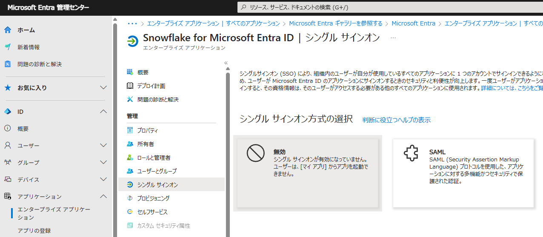Image resolution: width=543 pixels, height=237 pixels.
Task: Expand the グループ menu chevron
Action: [103, 163]
